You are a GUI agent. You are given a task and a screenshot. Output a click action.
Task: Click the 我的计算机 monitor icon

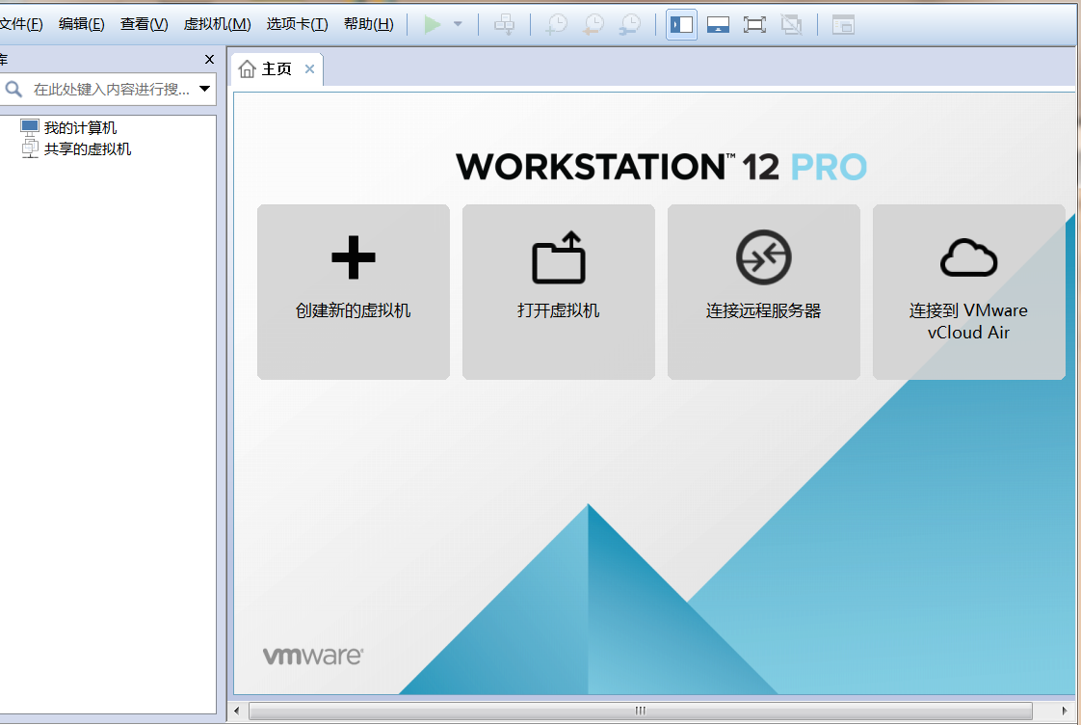click(x=30, y=127)
